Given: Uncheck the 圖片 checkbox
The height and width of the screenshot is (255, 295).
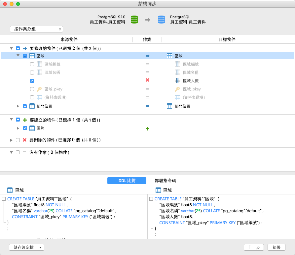Looking at the screenshot, I should pyautogui.click(x=25, y=128).
